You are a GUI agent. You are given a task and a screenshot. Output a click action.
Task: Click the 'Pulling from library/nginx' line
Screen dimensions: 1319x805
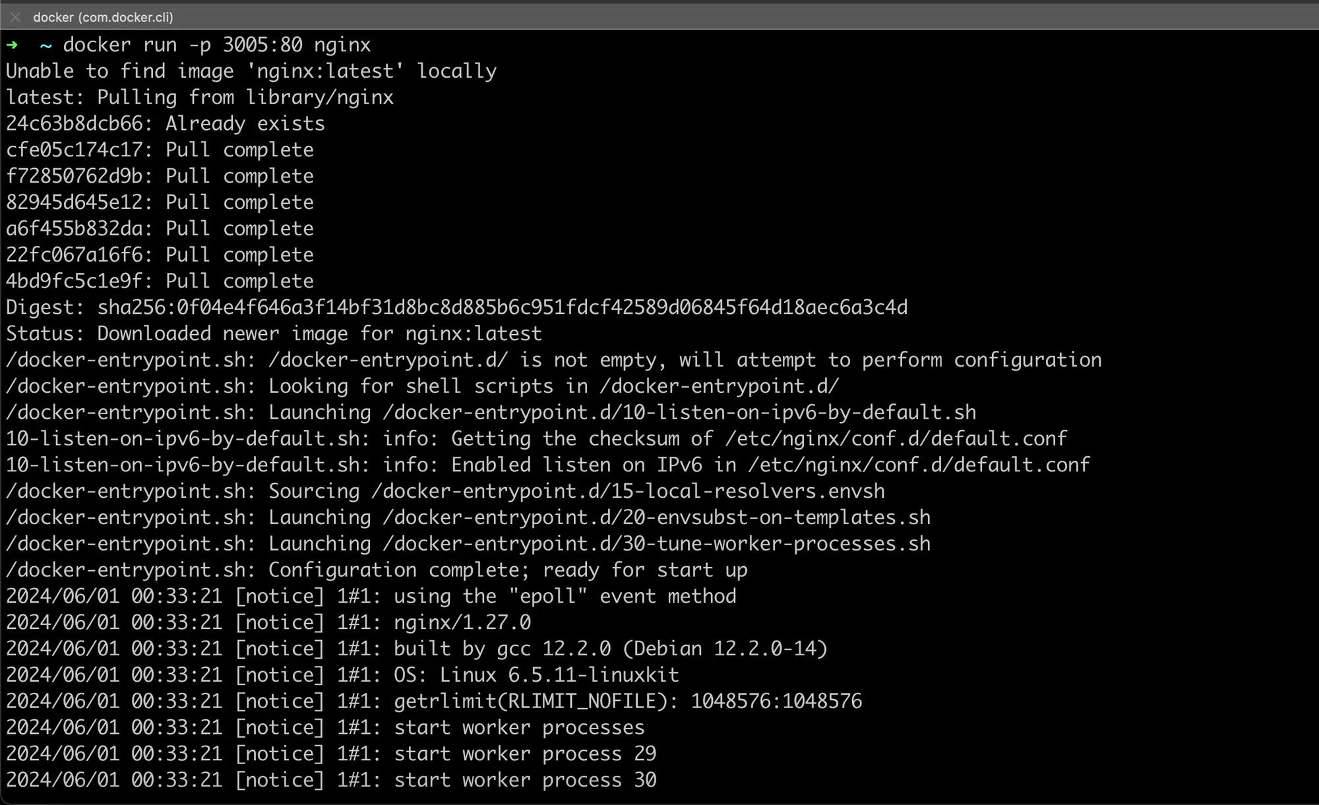click(199, 98)
